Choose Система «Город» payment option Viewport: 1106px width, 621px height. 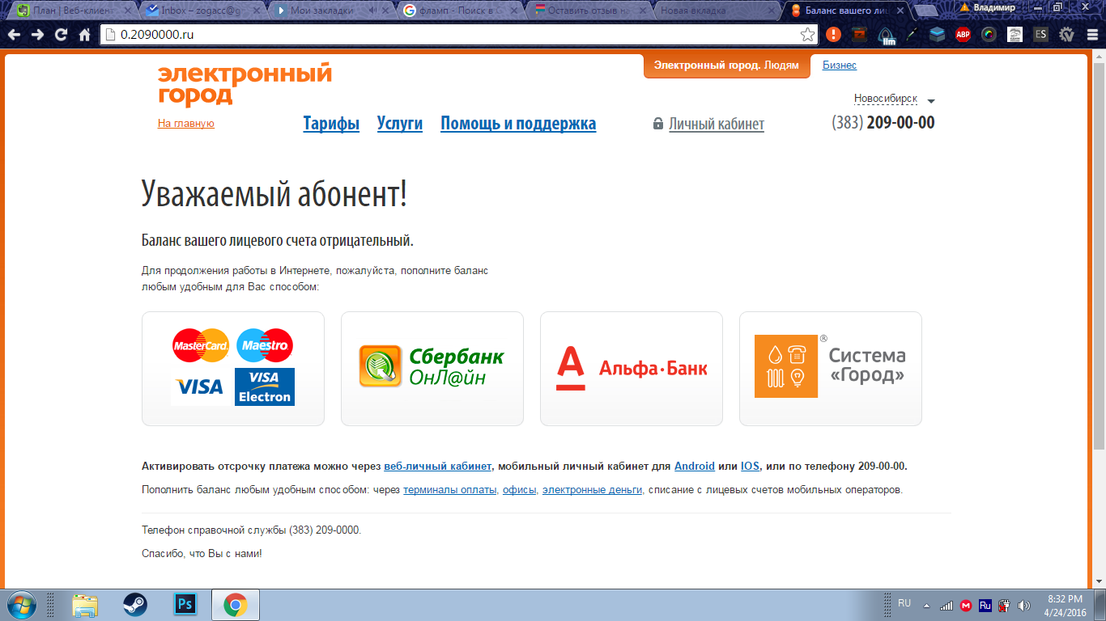tap(831, 369)
